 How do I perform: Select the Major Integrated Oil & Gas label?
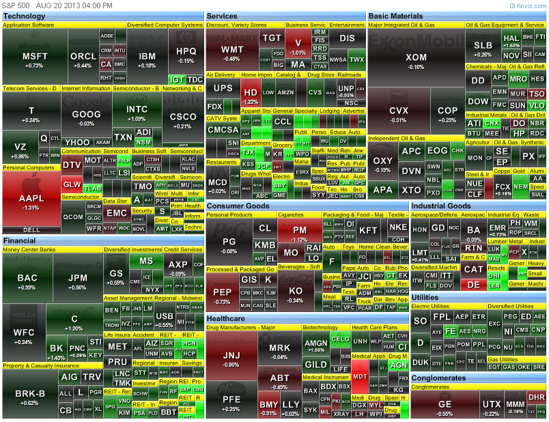click(402, 25)
